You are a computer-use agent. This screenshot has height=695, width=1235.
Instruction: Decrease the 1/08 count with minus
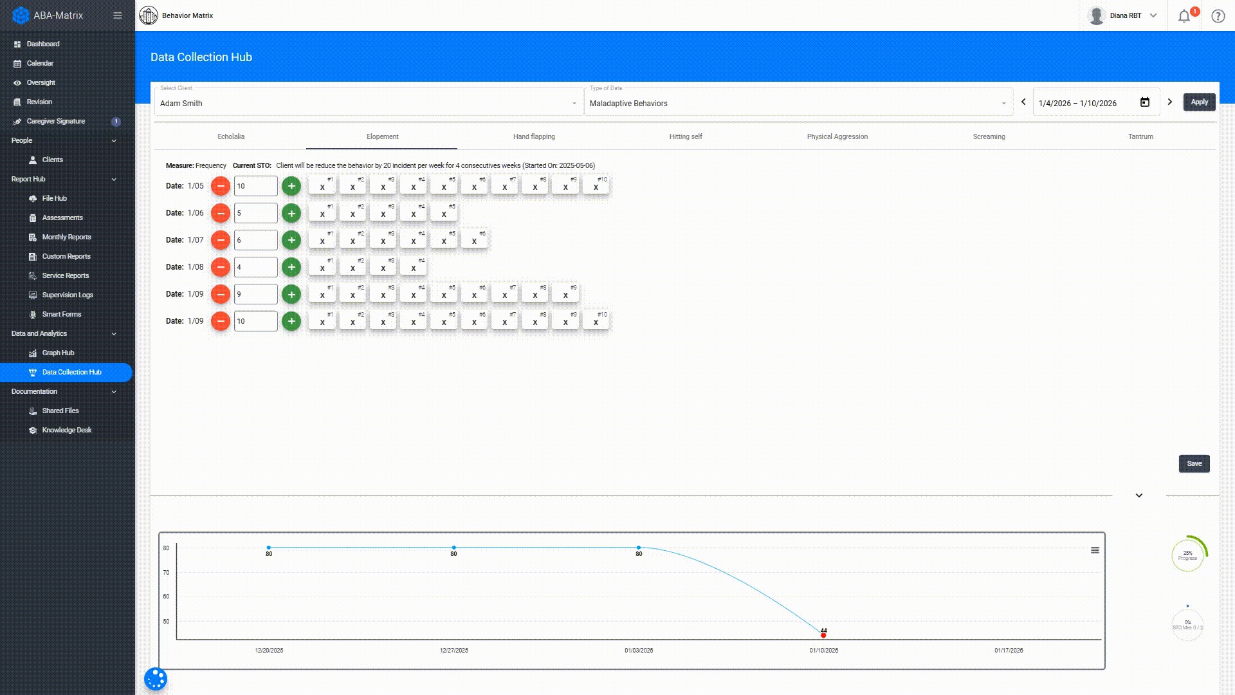tap(221, 267)
